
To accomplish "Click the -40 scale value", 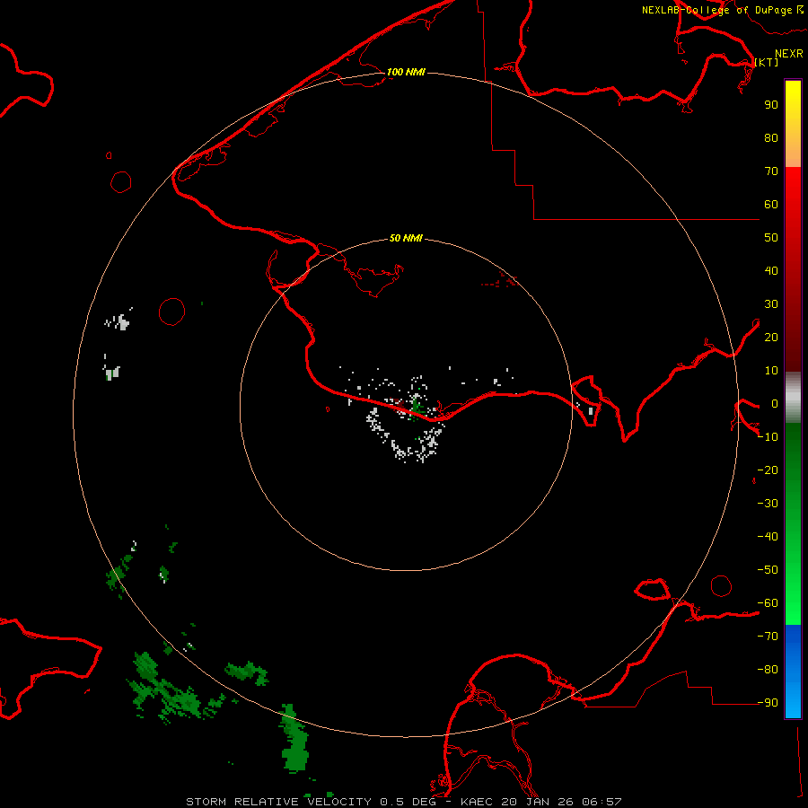I will pos(768,537).
